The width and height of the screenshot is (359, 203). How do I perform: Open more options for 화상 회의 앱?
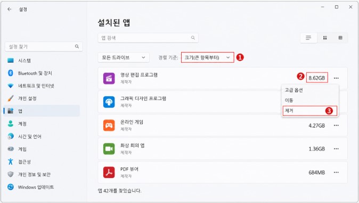pos(336,149)
